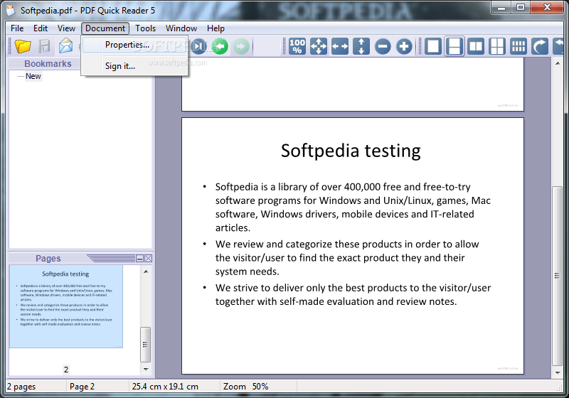Go back with green left arrow

[x=220, y=46]
